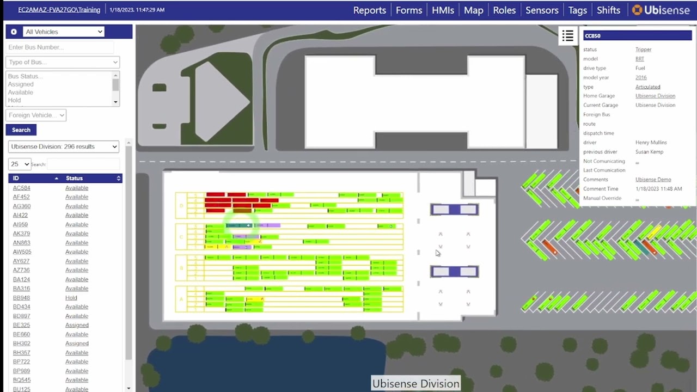Open the Forms menu
697x392 pixels.
409,10
